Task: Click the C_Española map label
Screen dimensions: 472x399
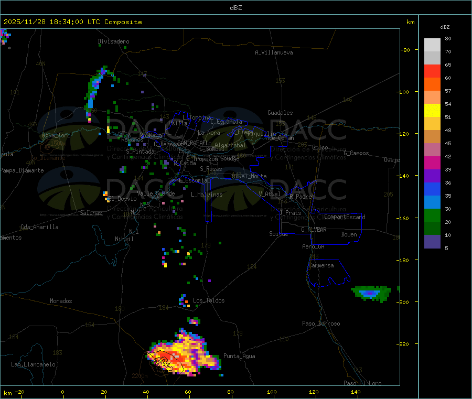Action: [x=226, y=122]
